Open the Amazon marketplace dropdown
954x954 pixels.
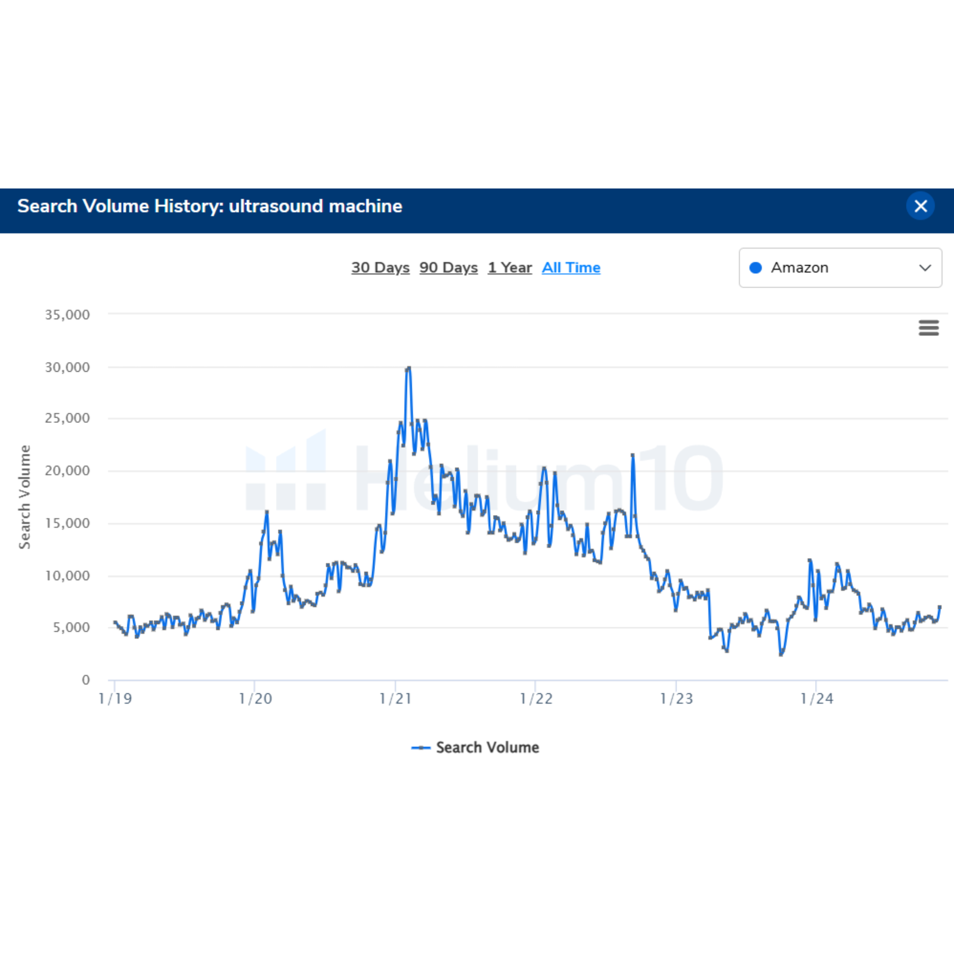click(840, 268)
